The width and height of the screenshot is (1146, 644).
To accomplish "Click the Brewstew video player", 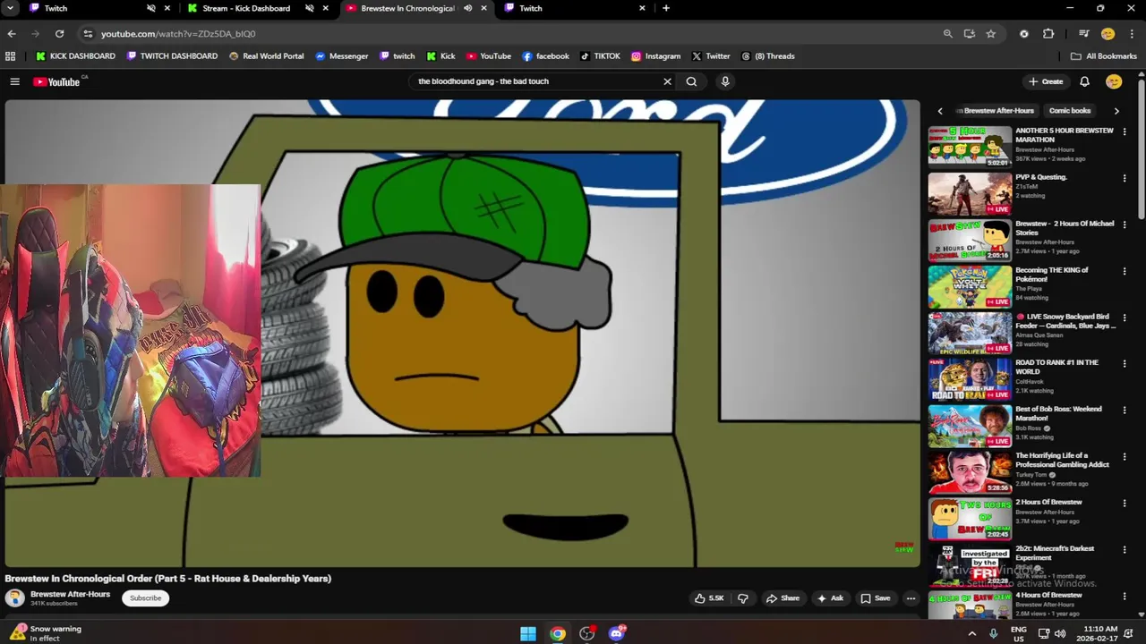I will click(x=462, y=333).
